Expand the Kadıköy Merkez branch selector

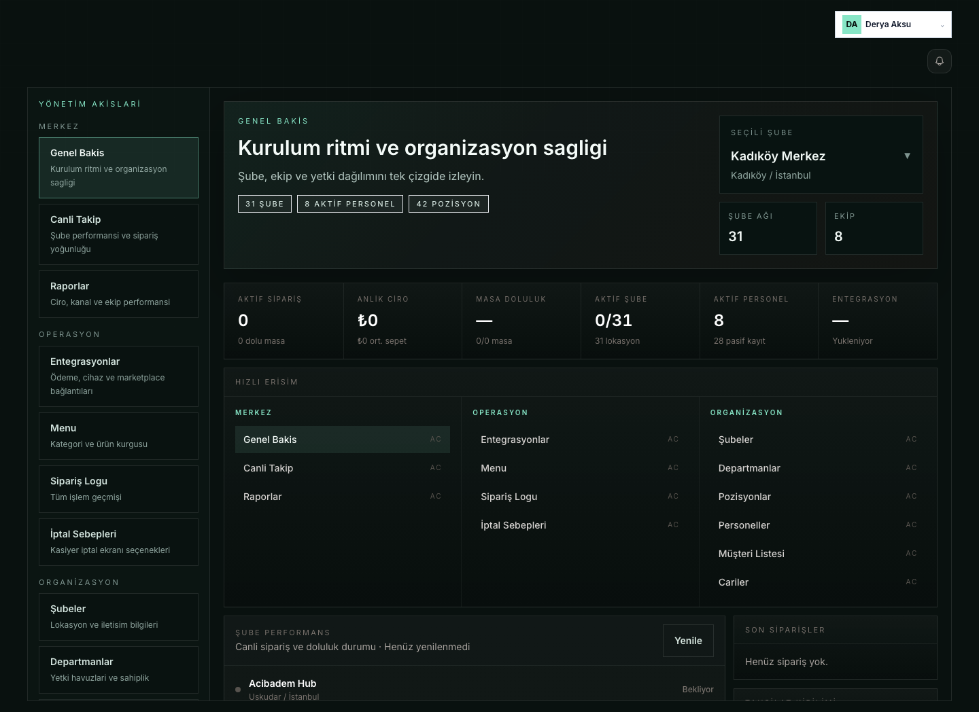(821, 155)
